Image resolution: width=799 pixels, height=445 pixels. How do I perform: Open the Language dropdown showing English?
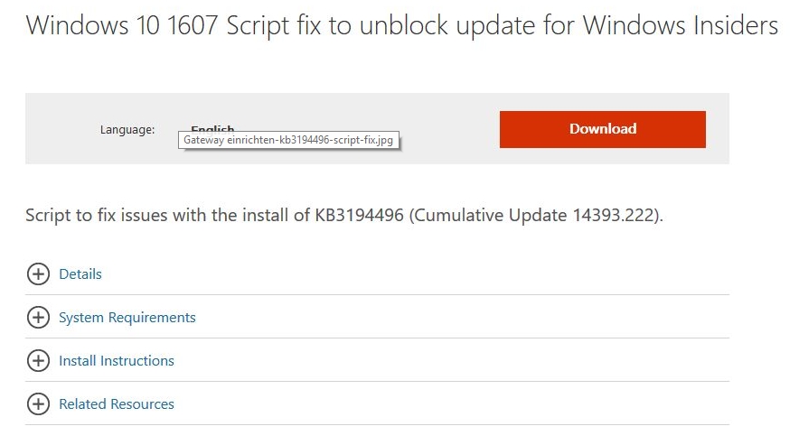click(212, 128)
